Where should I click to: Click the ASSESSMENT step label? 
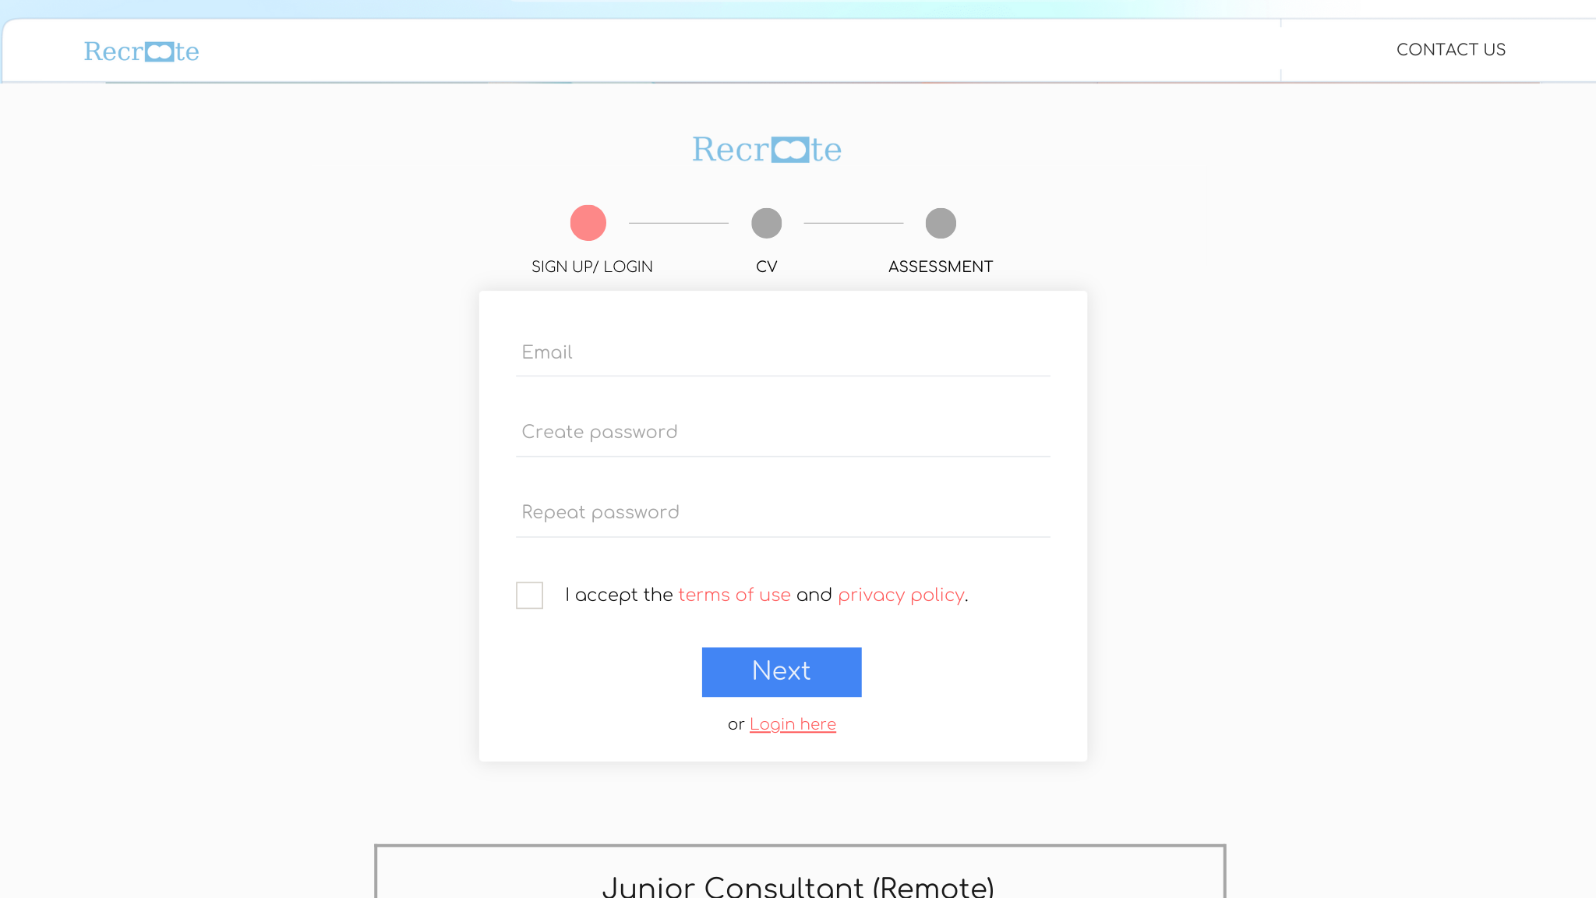tap(941, 267)
